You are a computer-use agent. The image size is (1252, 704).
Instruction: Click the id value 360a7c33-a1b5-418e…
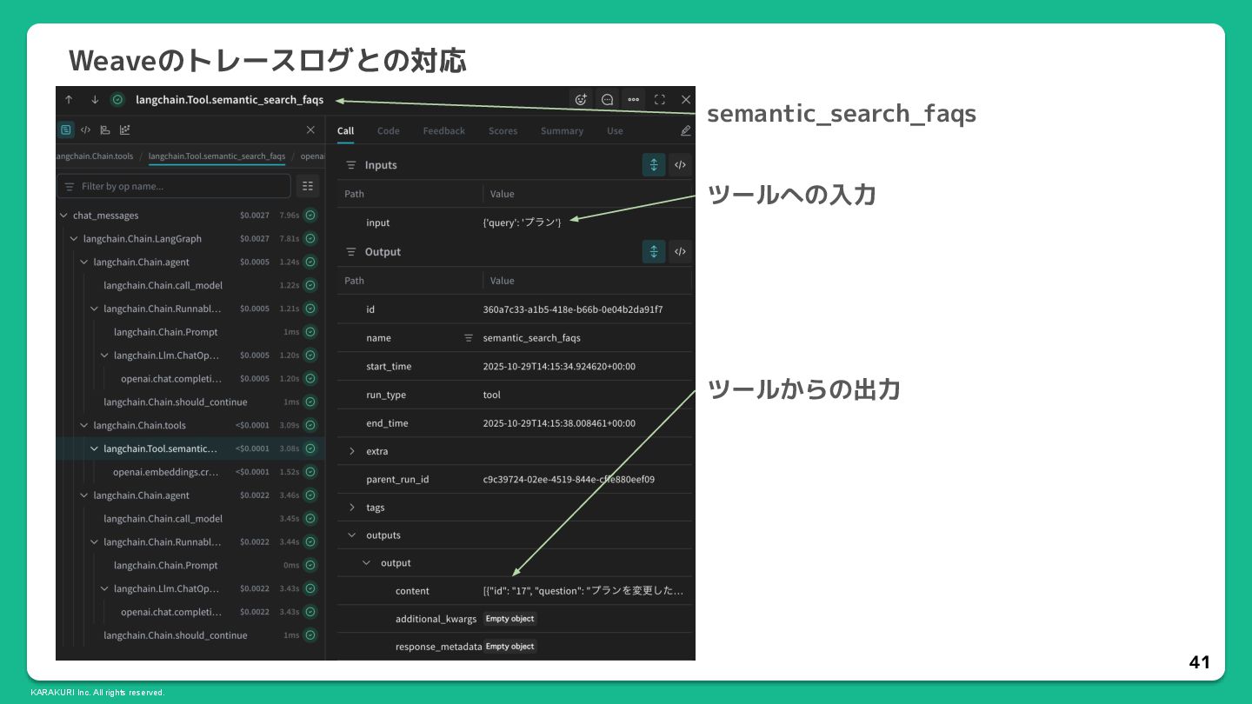point(573,309)
